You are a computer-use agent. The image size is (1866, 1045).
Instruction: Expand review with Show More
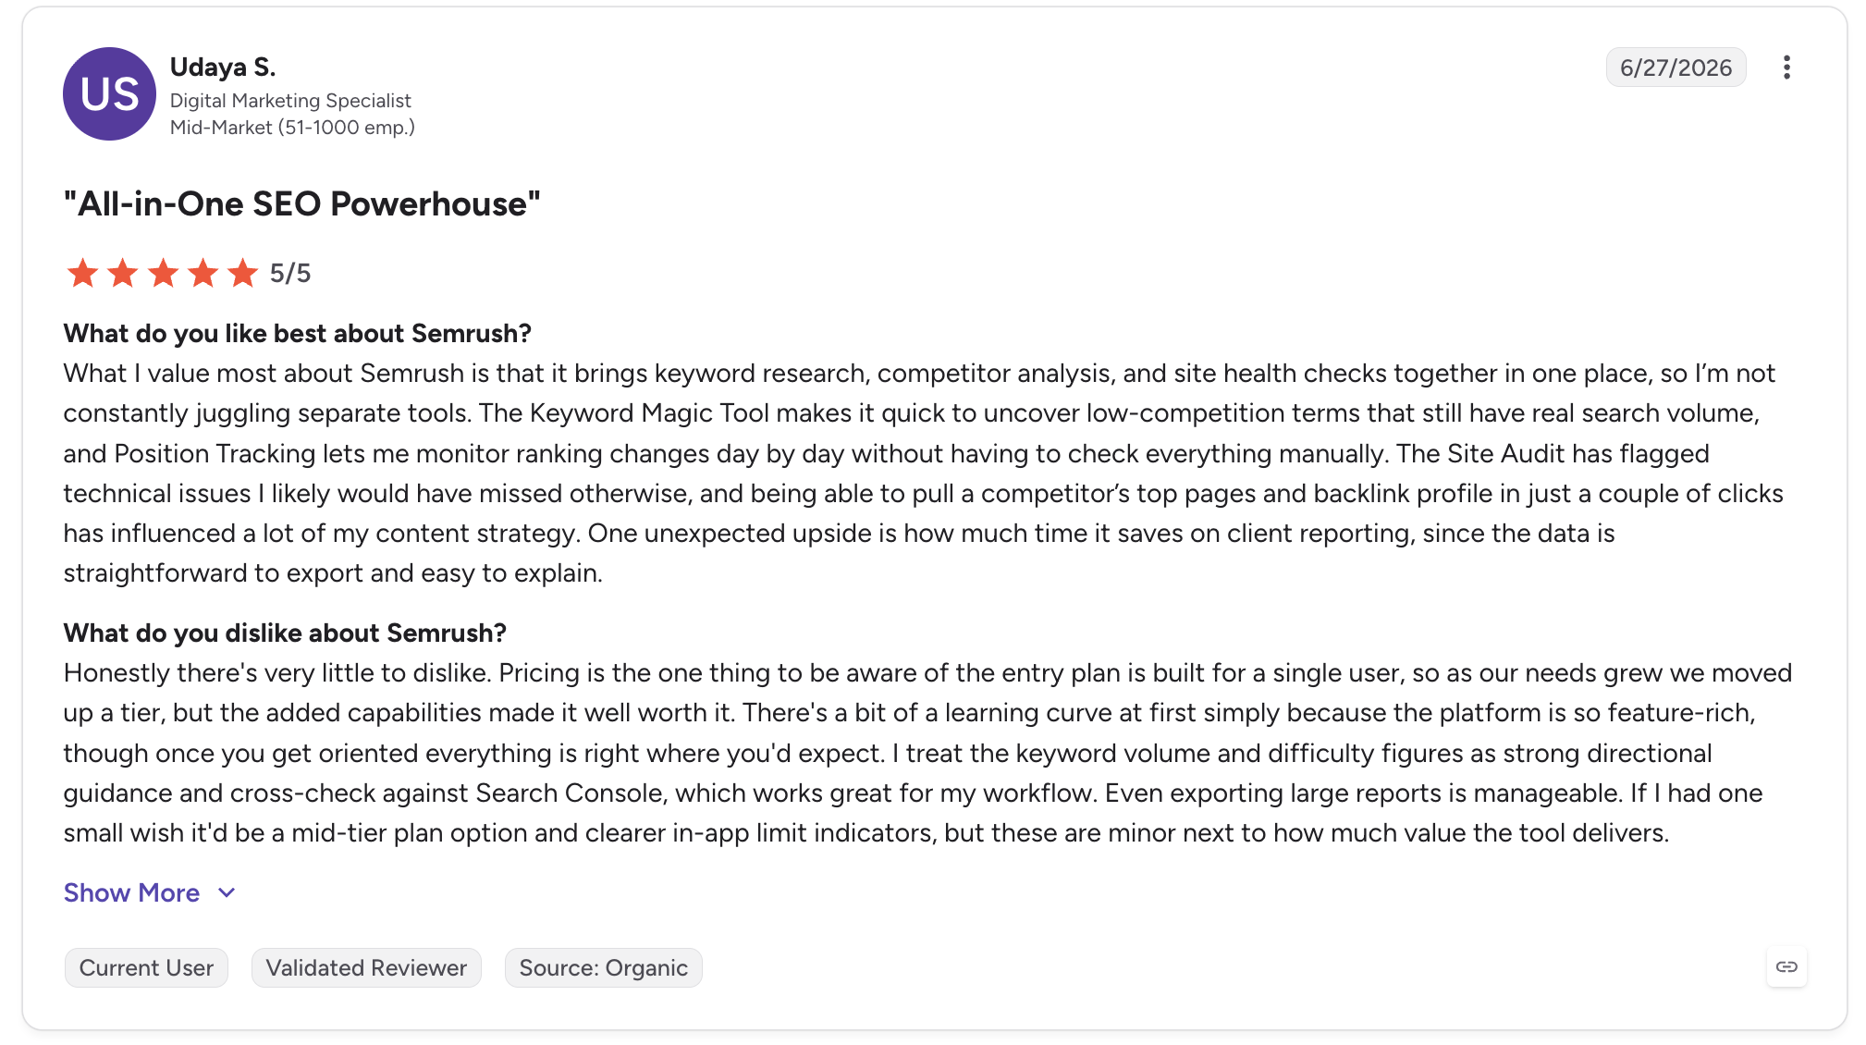point(131,892)
